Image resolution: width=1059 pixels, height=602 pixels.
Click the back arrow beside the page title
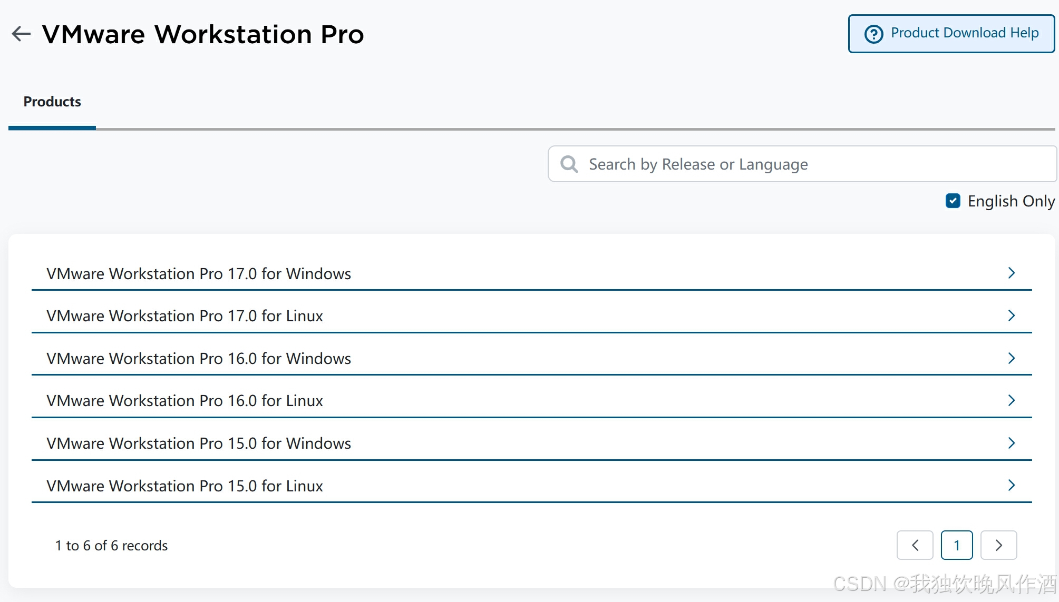(x=21, y=34)
